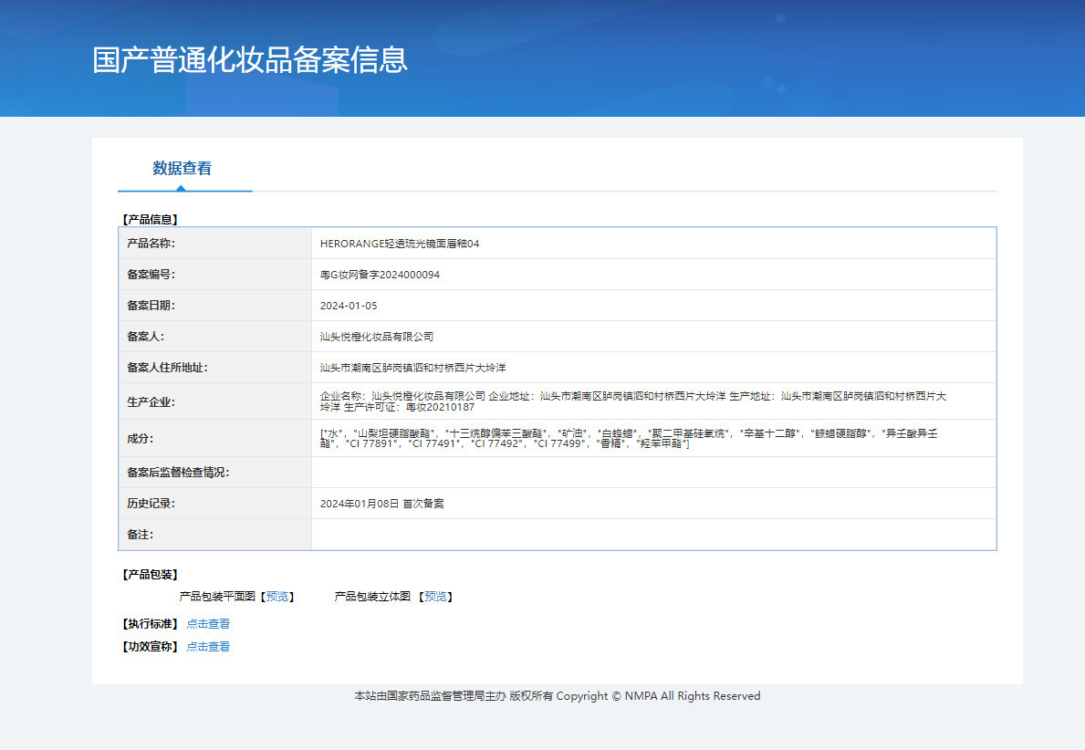This screenshot has height=750, width=1085.
Task: Click 点击查看 next to 执行标准
Action: (x=208, y=624)
